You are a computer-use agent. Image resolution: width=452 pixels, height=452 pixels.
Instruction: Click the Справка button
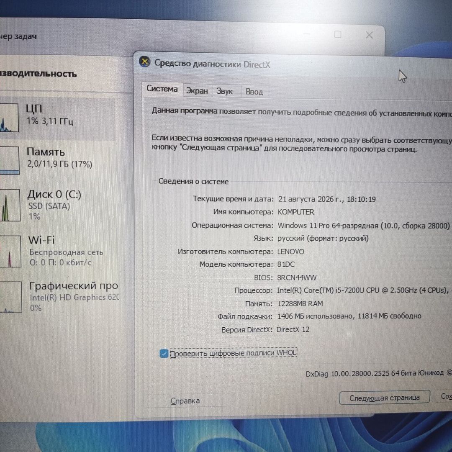click(x=185, y=401)
